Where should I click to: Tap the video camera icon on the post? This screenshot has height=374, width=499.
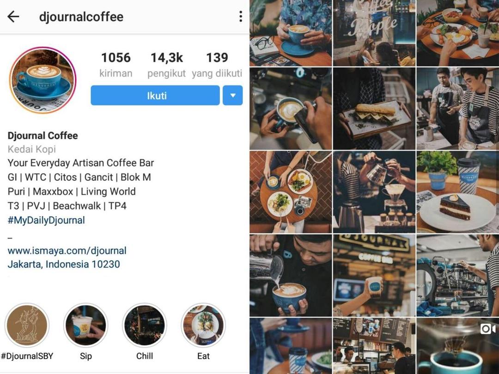[x=488, y=329]
